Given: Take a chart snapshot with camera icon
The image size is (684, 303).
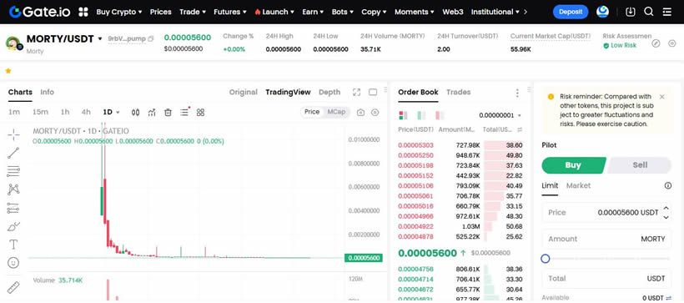Looking at the screenshot, I should 360,112.
